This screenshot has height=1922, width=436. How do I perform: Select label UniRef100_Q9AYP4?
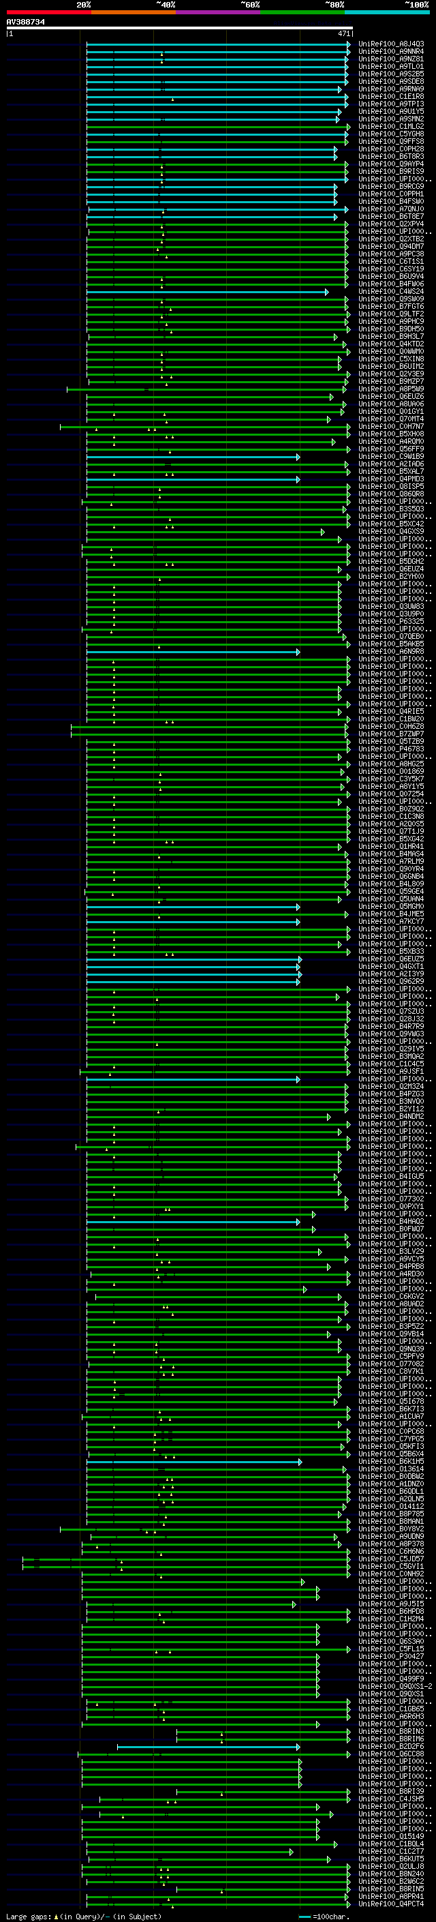(391, 164)
